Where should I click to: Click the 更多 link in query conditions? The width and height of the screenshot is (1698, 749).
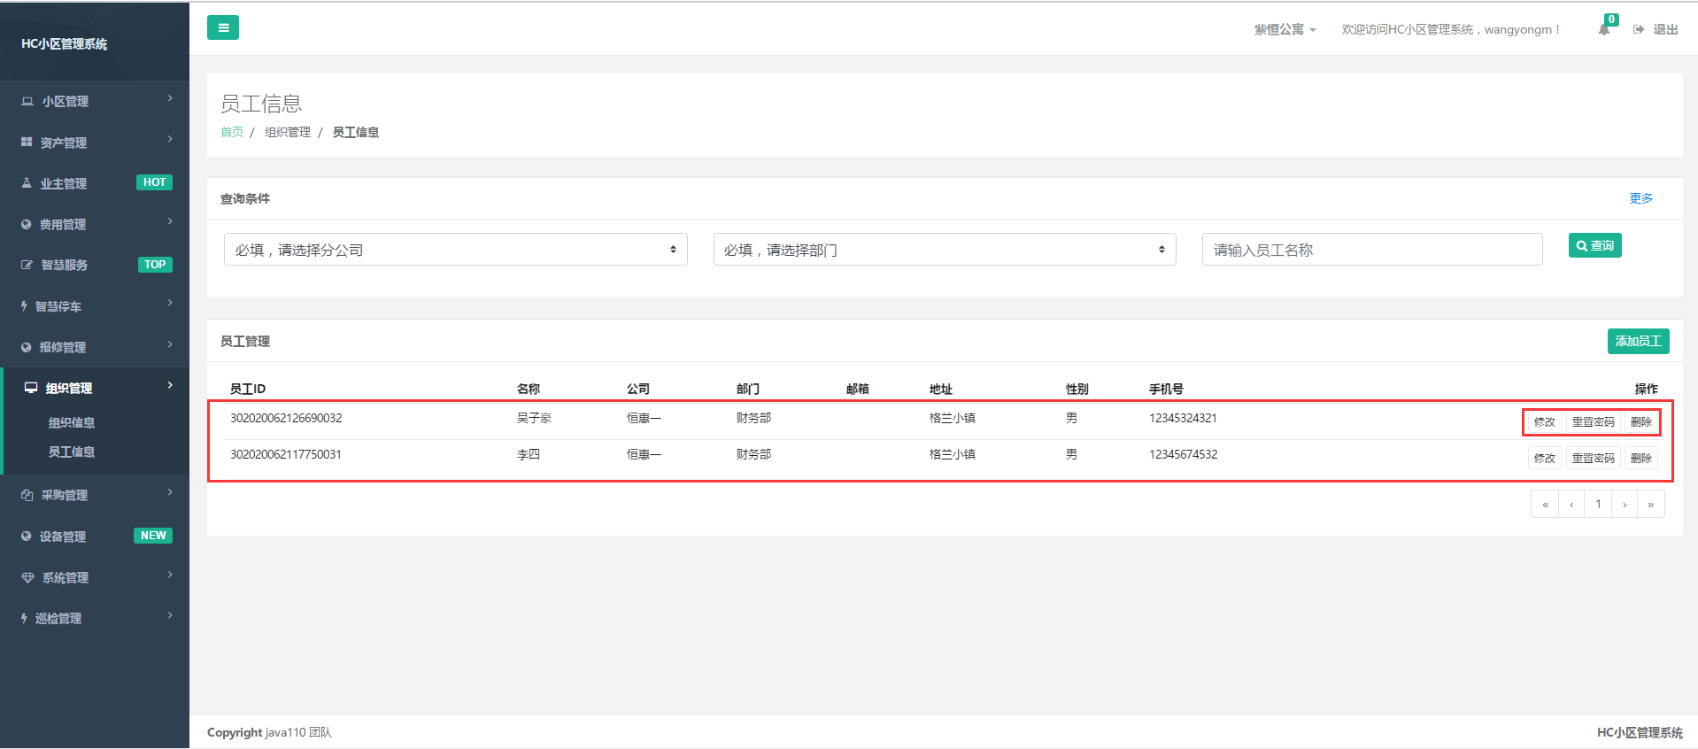coord(1641,198)
